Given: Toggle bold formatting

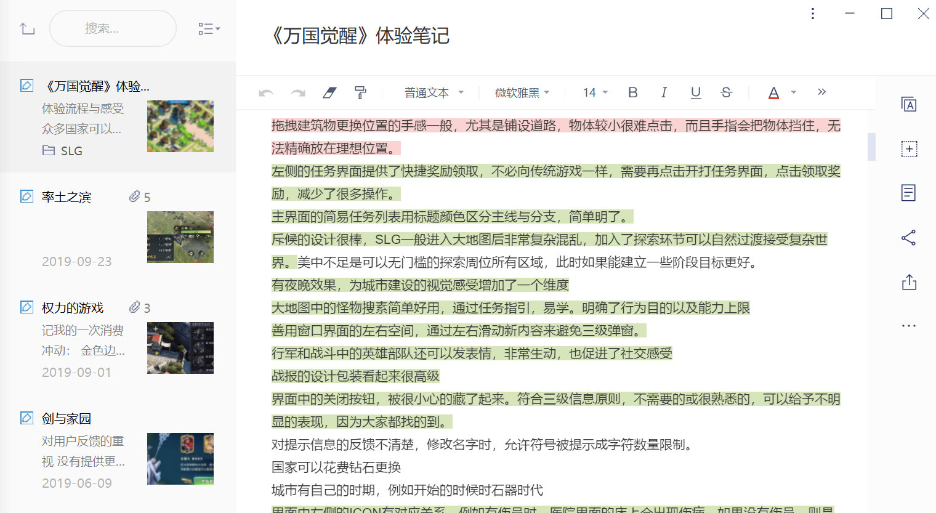Looking at the screenshot, I should [x=632, y=92].
